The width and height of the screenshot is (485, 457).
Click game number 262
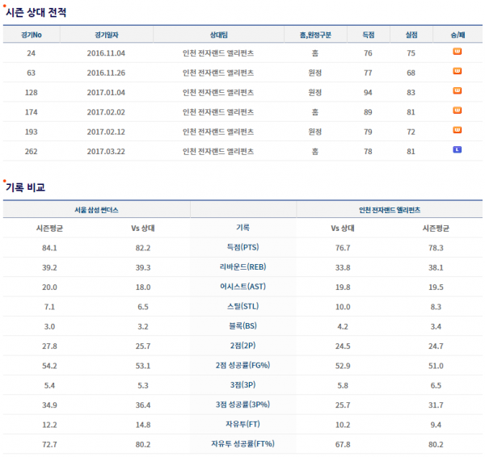click(32, 152)
